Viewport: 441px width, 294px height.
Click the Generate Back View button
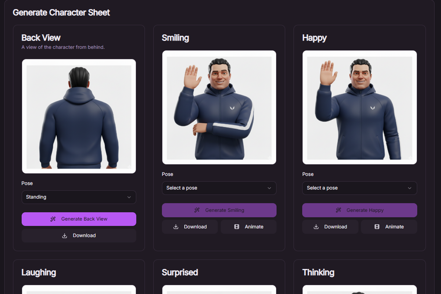tap(79, 219)
